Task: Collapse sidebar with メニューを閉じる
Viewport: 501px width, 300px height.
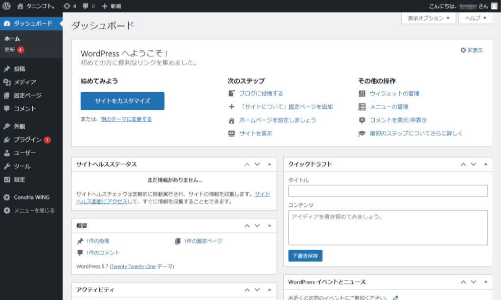Action: pos(33,211)
